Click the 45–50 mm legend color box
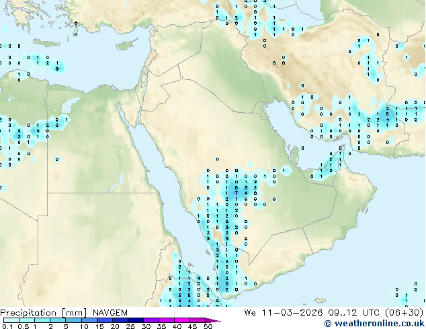 pyautogui.click(x=198, y=320)
